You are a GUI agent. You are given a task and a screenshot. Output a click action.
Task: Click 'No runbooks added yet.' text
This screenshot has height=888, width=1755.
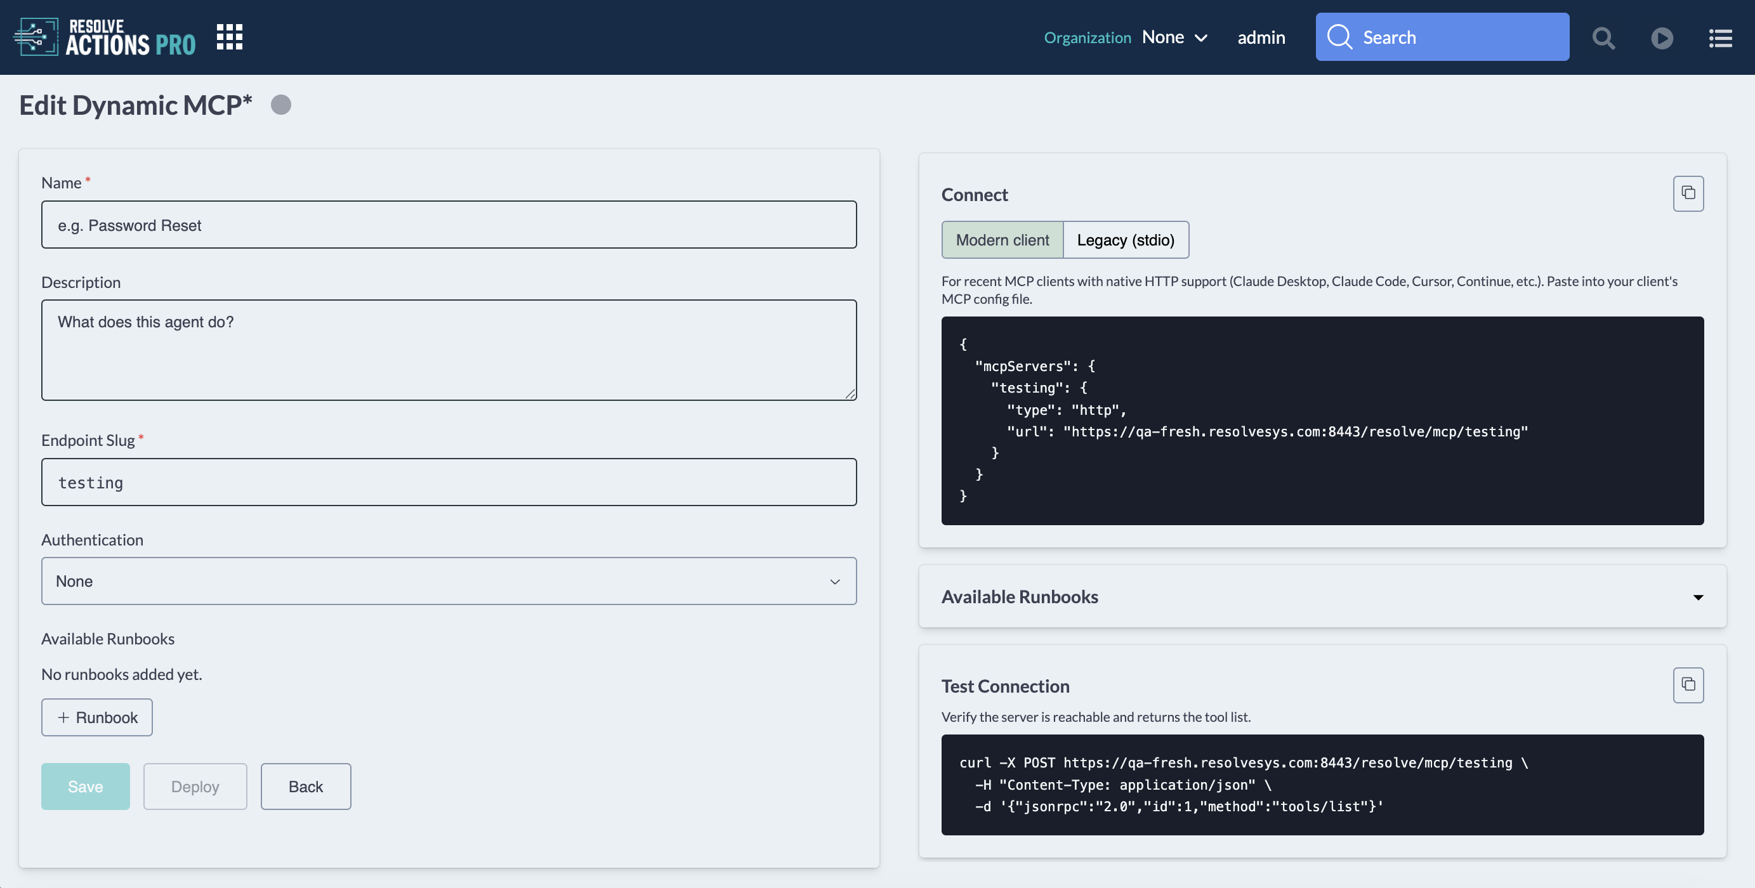(x=122, y=674)
